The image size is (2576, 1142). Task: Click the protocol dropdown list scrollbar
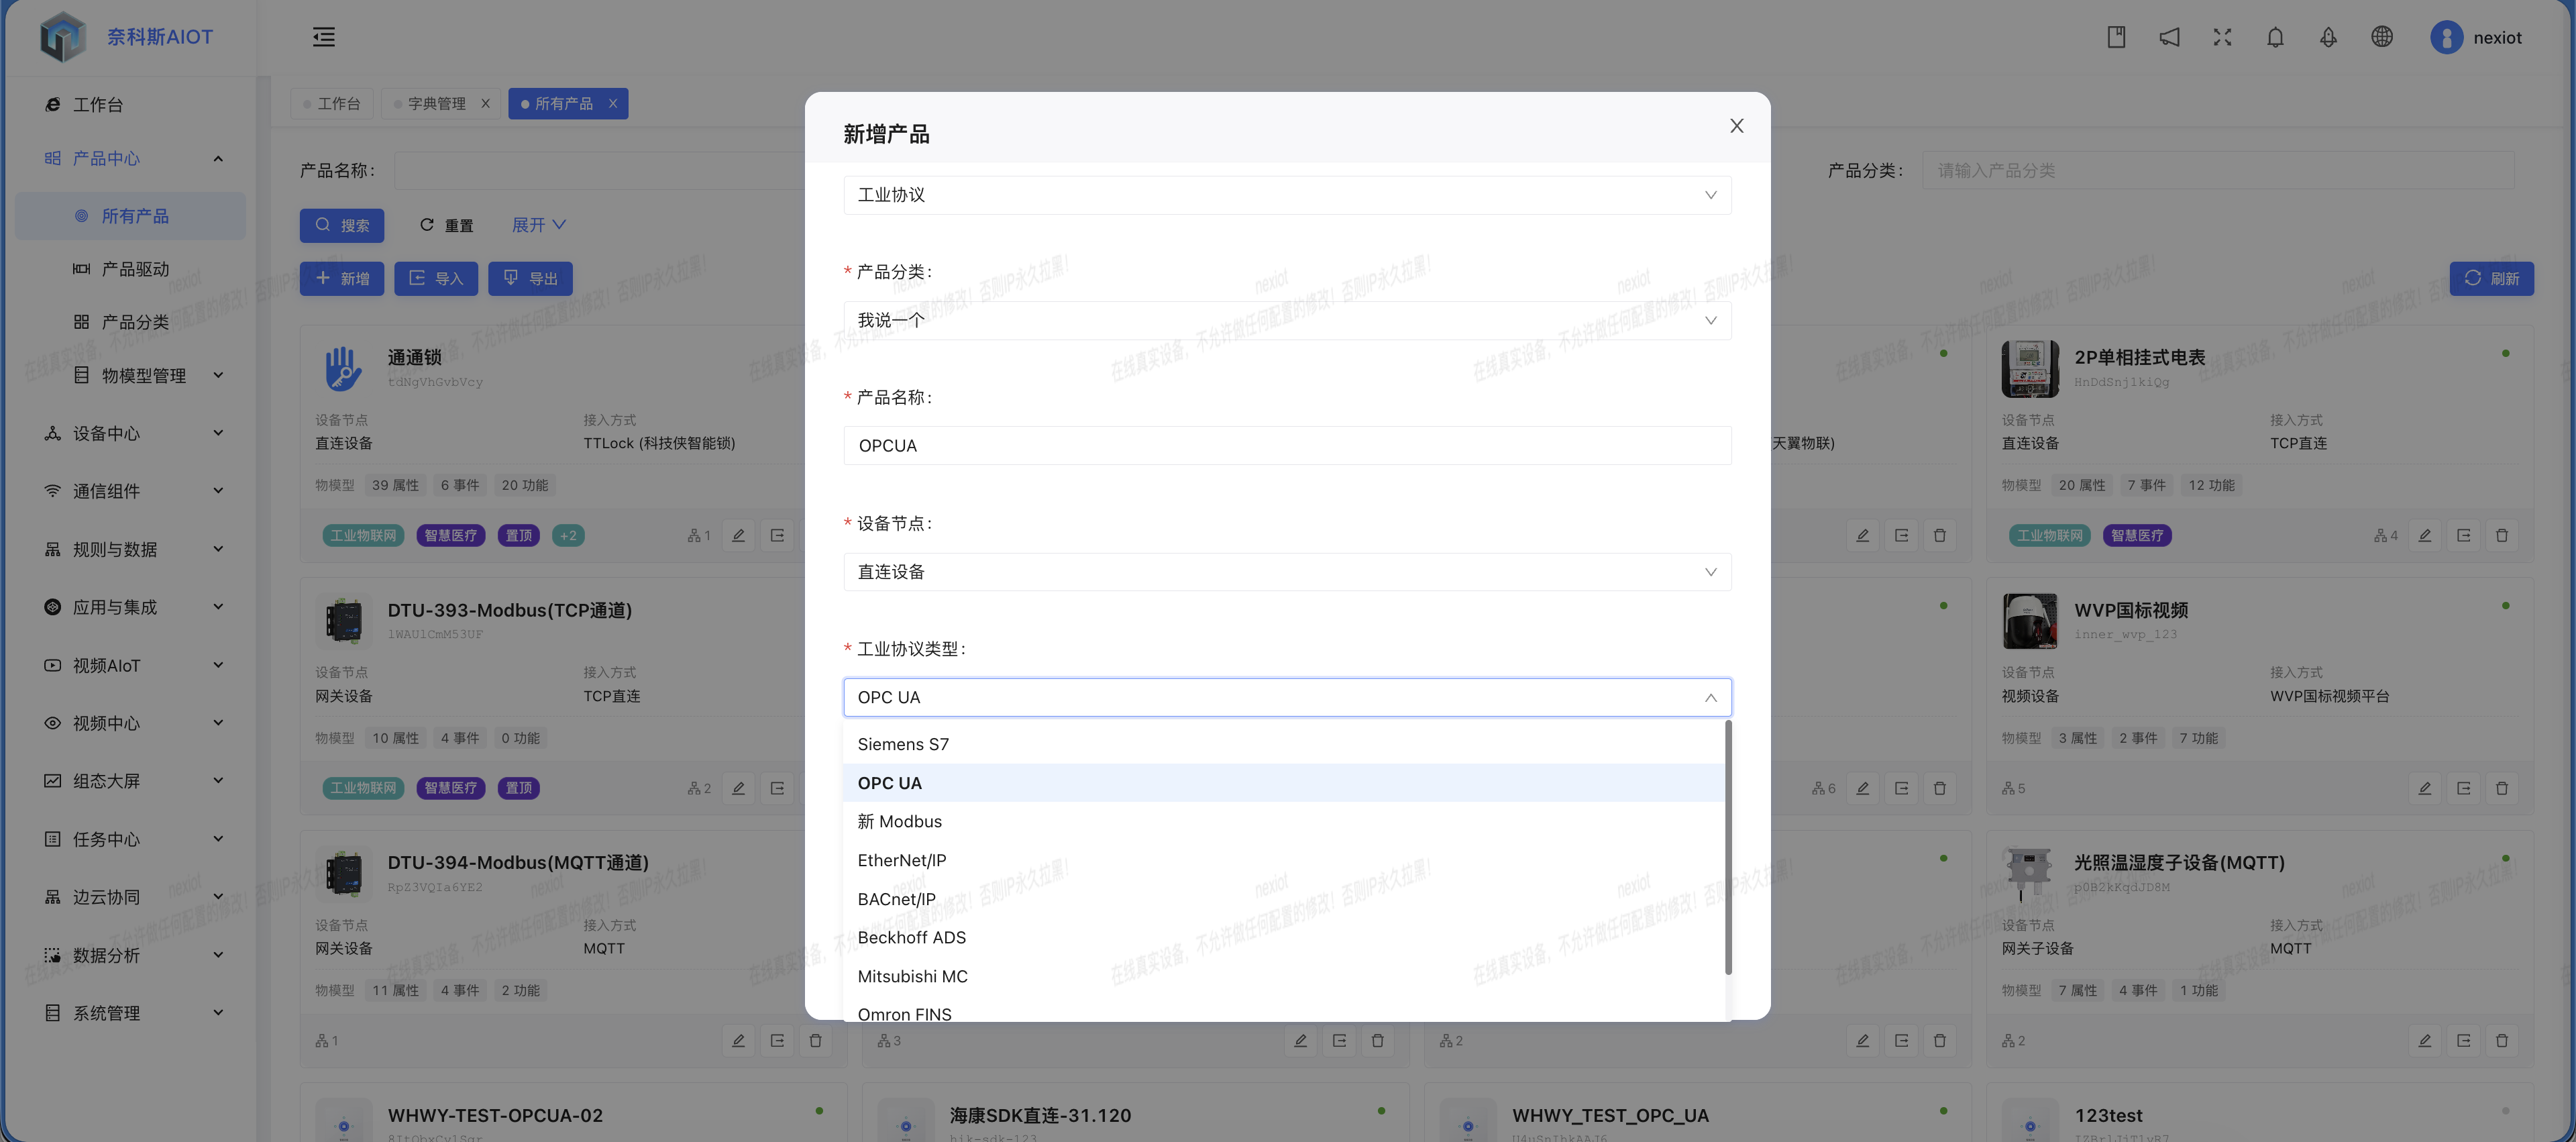click(x=1728, y=848)
